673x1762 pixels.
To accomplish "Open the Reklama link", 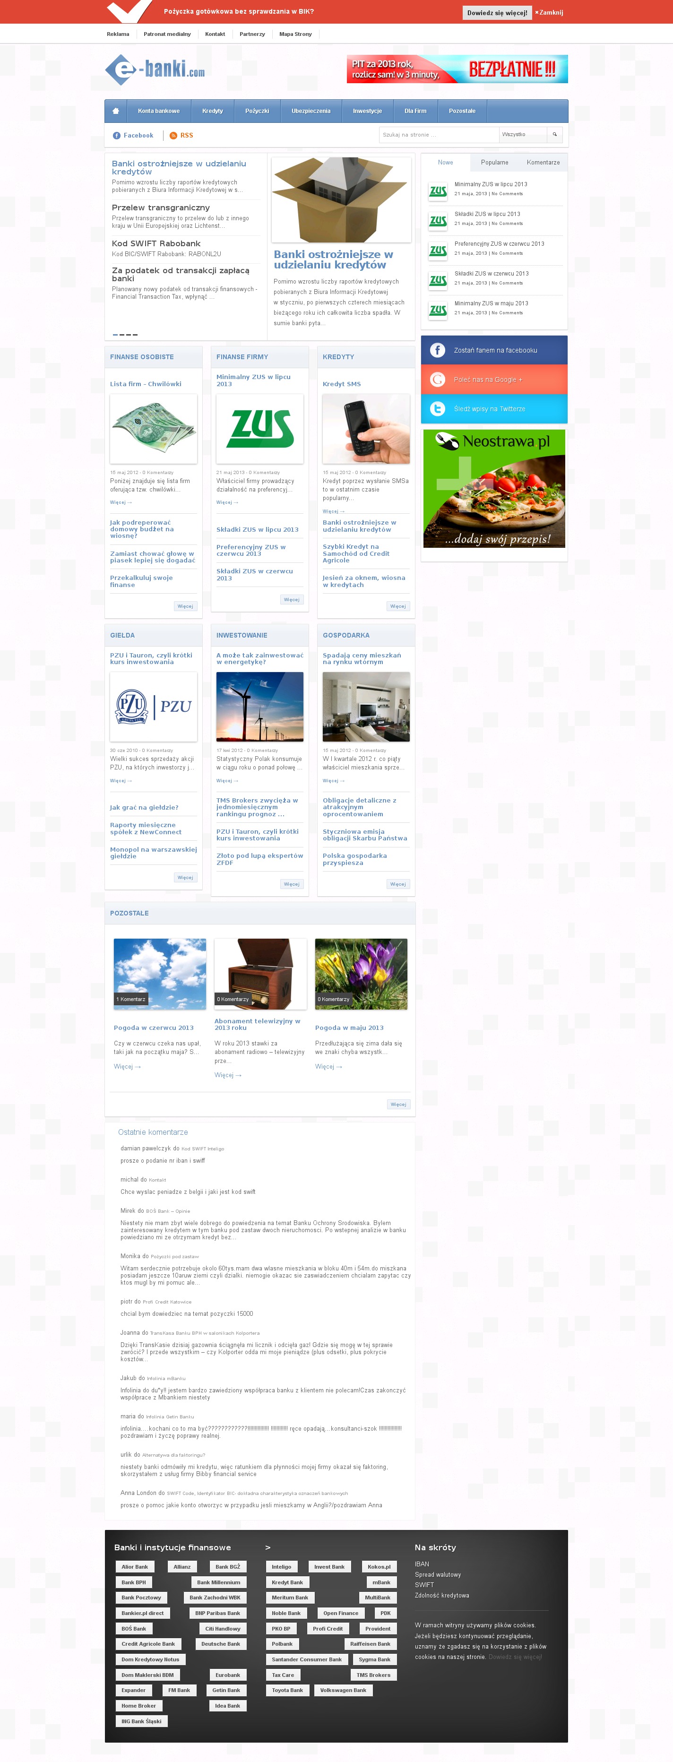I will 118,34.
